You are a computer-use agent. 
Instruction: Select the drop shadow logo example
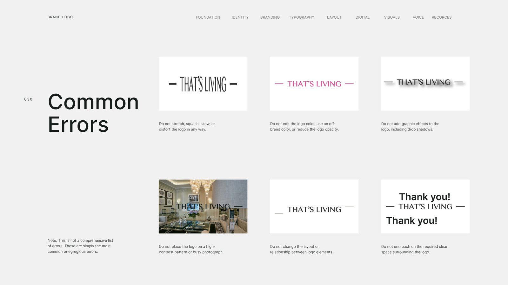point(425,84)
